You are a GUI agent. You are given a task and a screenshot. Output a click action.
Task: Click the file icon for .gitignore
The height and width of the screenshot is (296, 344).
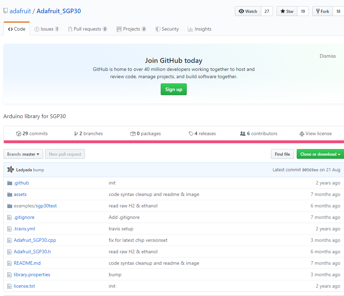pos(9,217)
